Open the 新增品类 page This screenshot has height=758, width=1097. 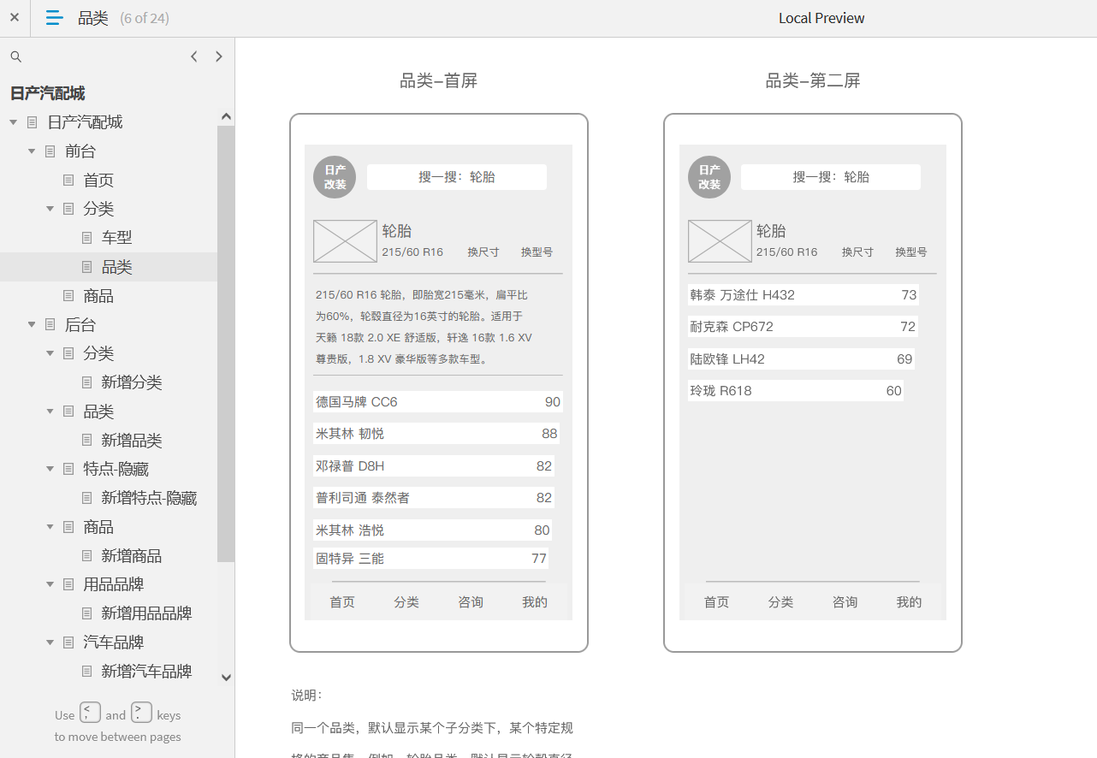point(132,441)
